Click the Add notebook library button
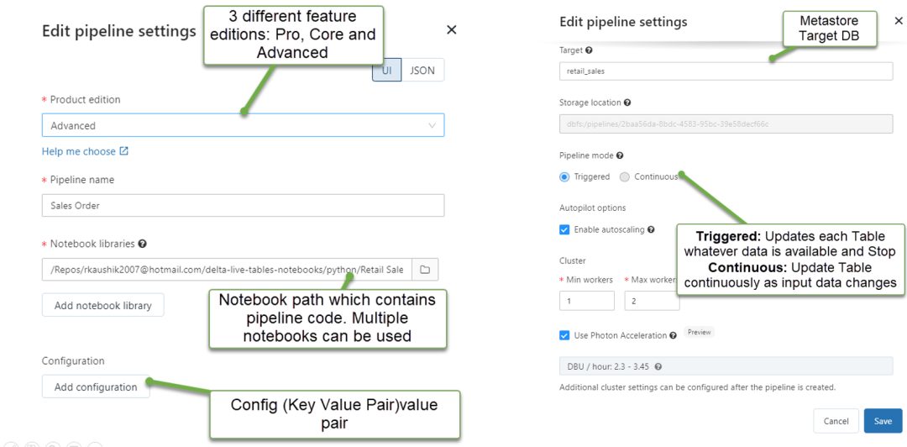The image size is (907, 447). [102, 305]
